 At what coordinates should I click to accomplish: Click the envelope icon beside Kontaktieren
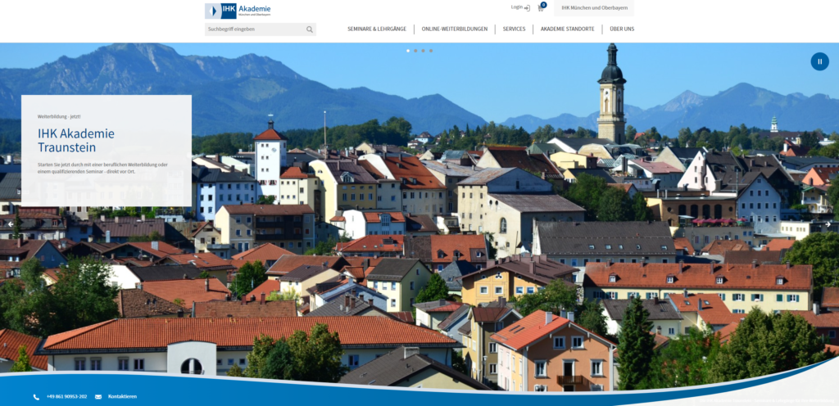[x=98, y=397]
